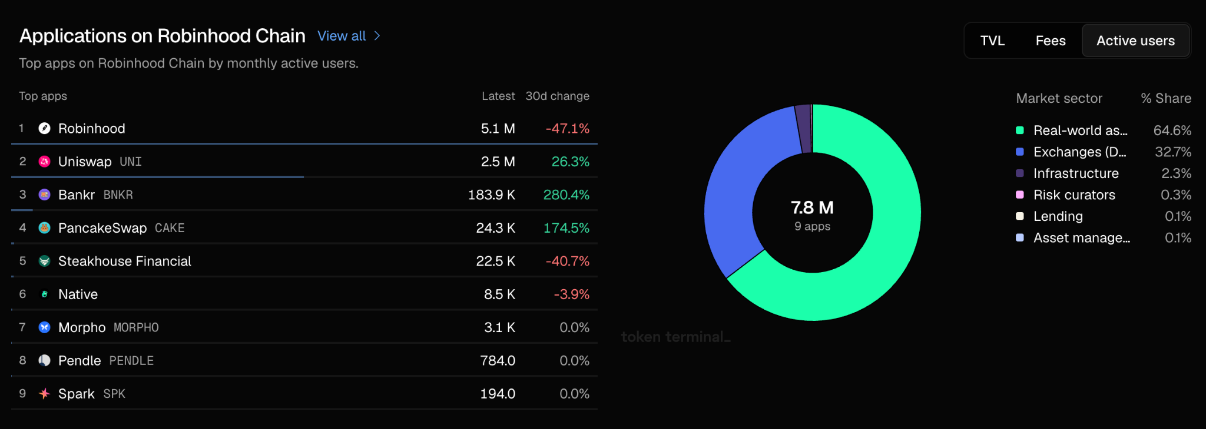Click the Spark star logo icon
Image resolution: width=1206 pixels, height=429 pixels.
[x=44, y=394]
